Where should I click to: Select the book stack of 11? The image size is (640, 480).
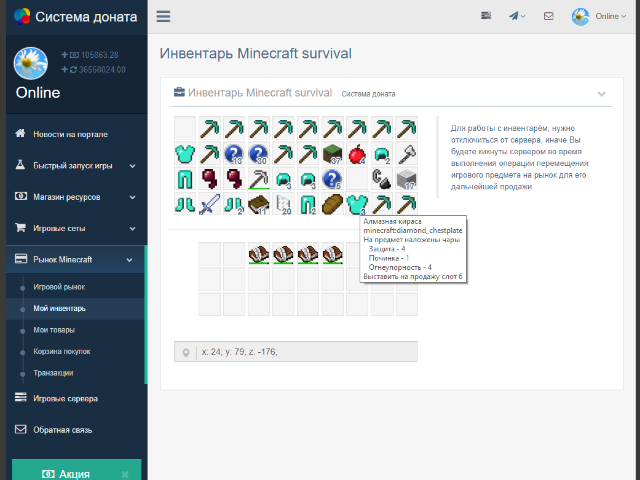coord(259,202)
